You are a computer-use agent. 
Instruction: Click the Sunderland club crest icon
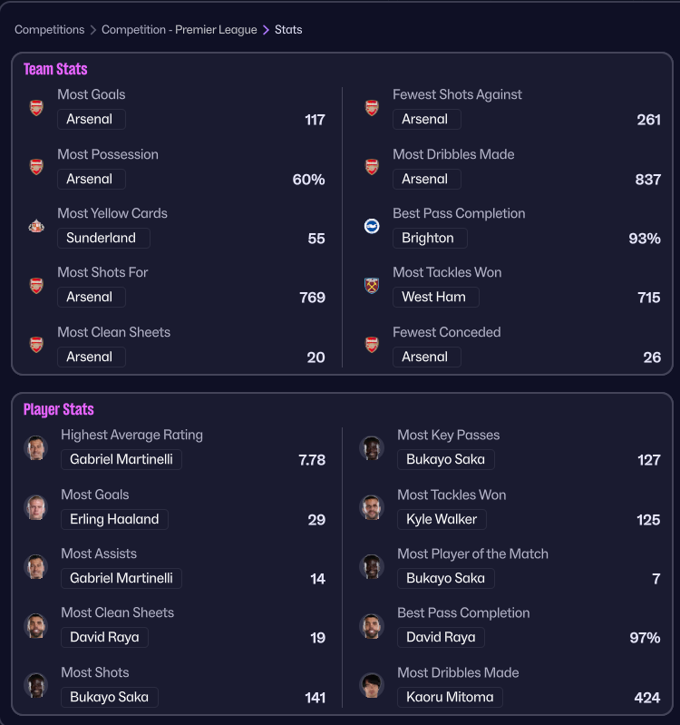point(36,226)
